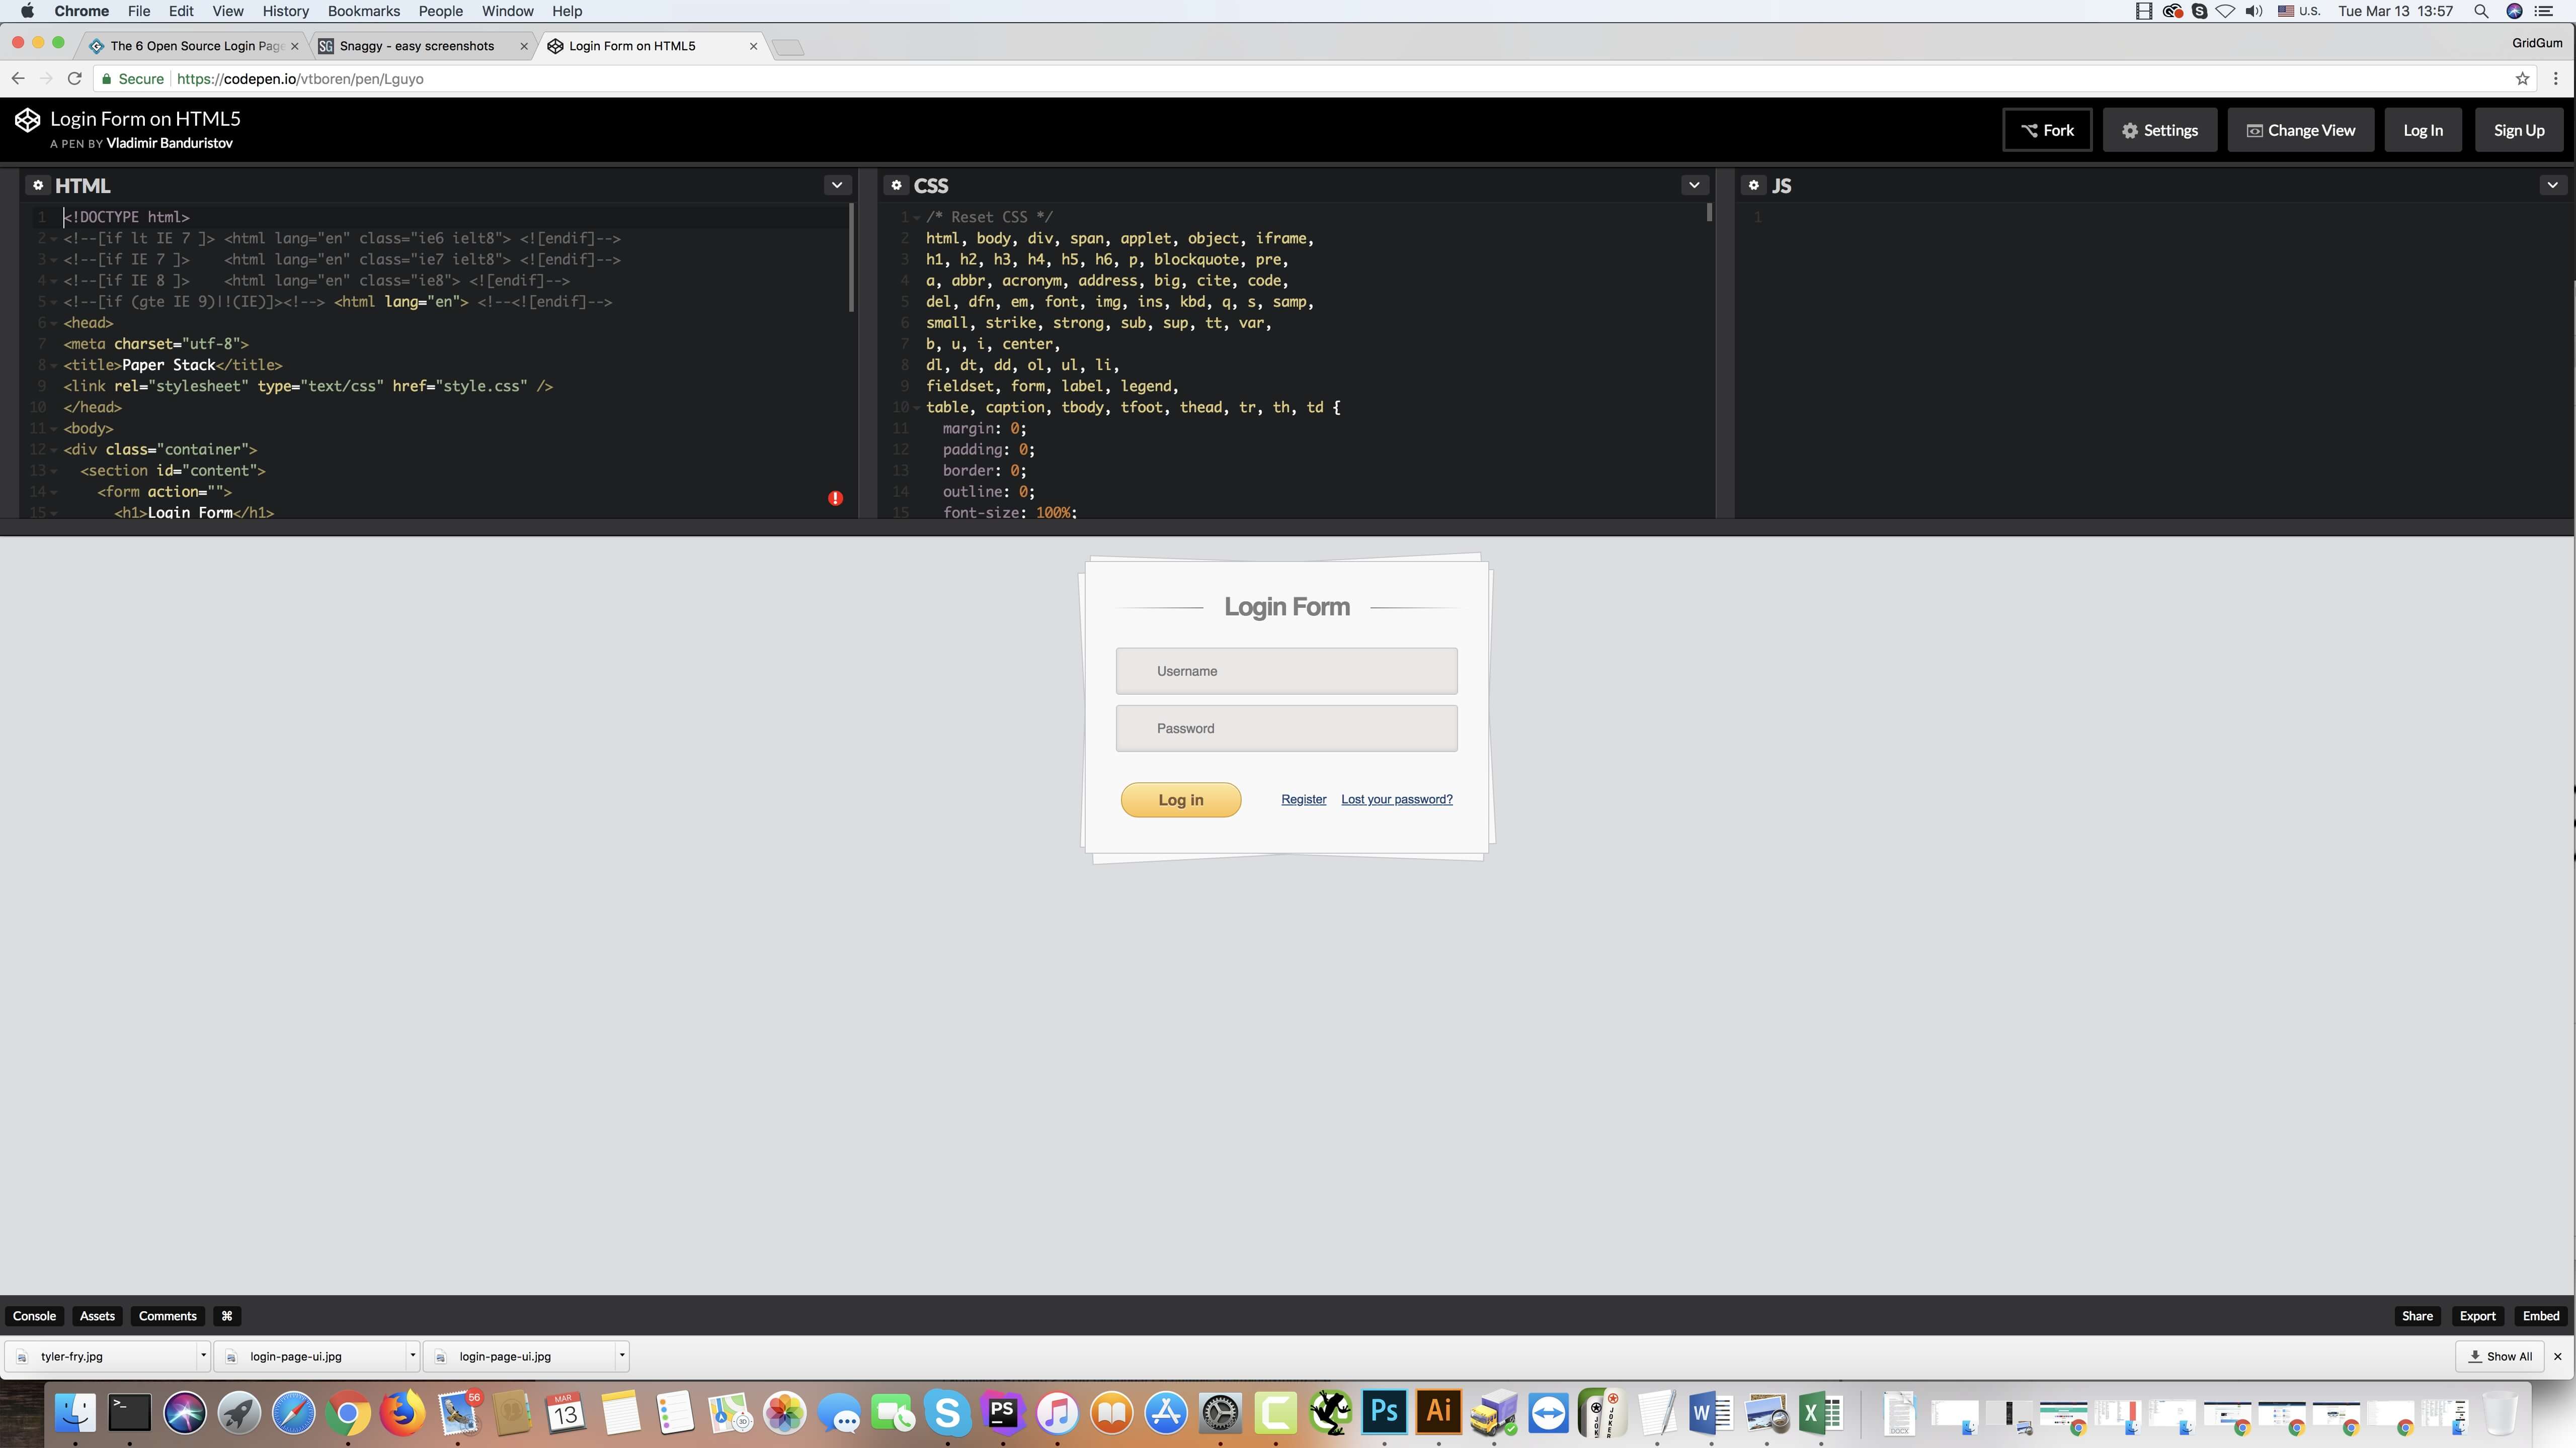Bookmark page with star icon
This screenshot has height=1448, width=2576.
click(2522, 79)
